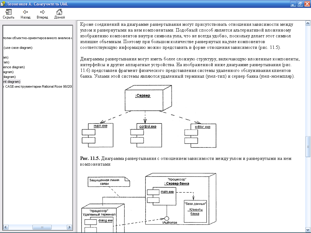This screenshot has height=233, width=311.
Task: Click the 'Защищенная линия связи' note
Action: pos(109,182)
